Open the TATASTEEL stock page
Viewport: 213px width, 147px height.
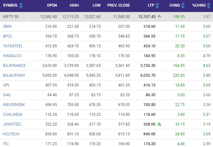pyautogui.click(x=13, y=46)
